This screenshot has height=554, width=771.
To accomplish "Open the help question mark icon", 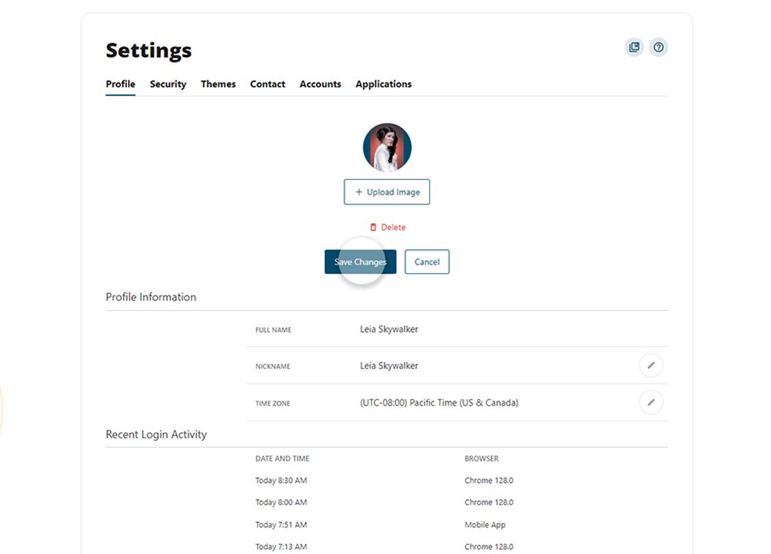I will tap(659, 47).
